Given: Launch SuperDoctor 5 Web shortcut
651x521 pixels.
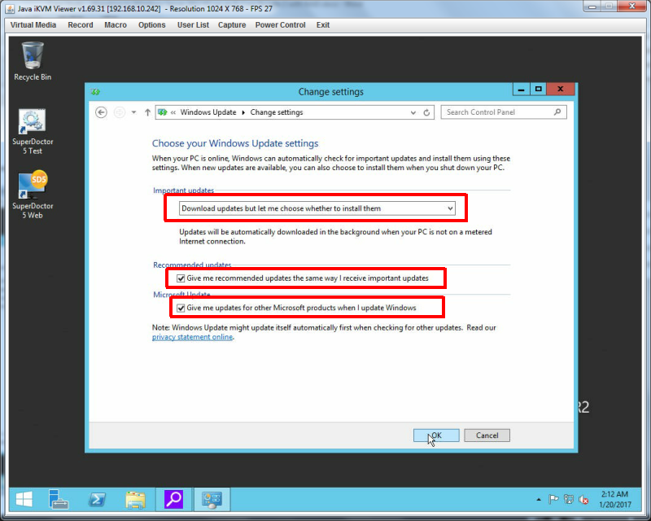Looking at the screenshot, I should click(33, 195).
